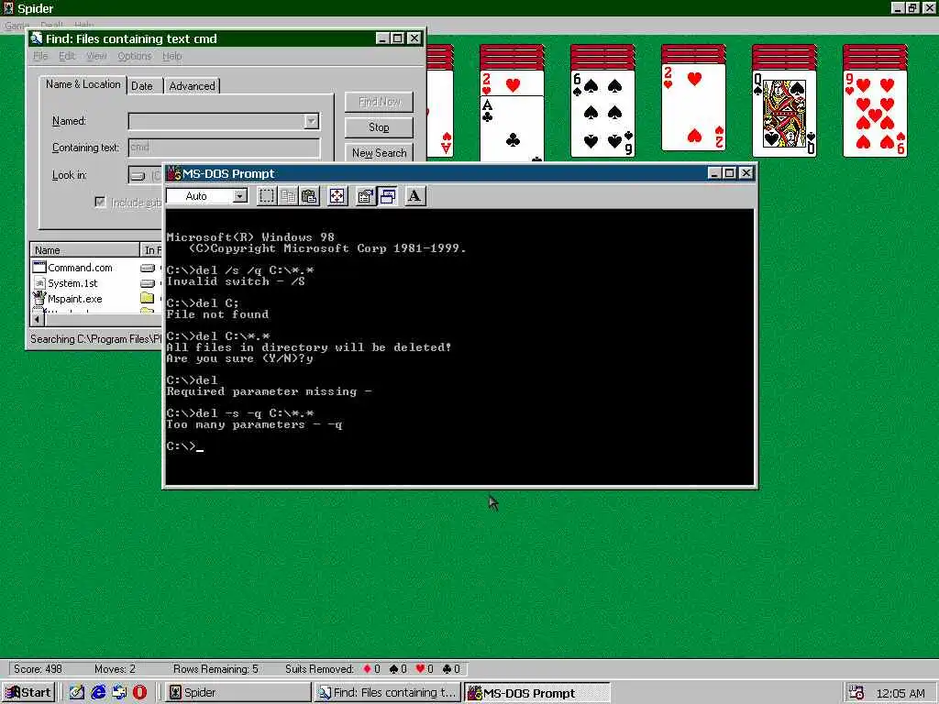Screen dimensions: 939x704
Task: Select the Ace of clubs card
Action: pyautogui.click(x=512, y=128)
